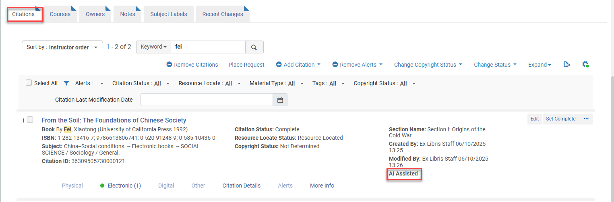Click the ISBN line of the citation

128,138
